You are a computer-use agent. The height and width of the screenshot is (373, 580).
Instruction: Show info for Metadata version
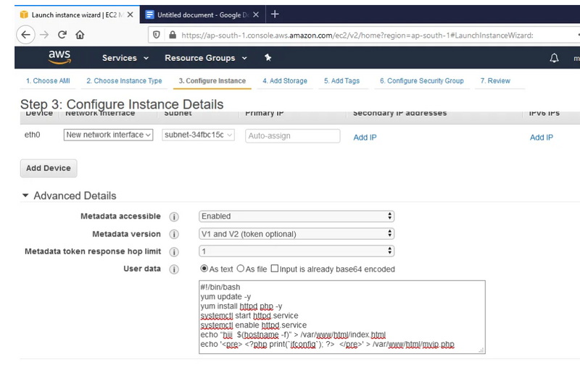pyautogui.click(x=174, y=235)
